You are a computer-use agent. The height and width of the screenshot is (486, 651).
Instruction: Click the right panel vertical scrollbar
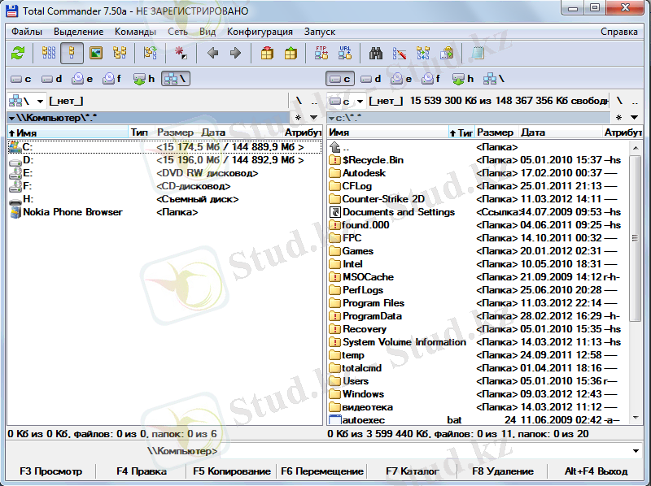pos(636,325)
